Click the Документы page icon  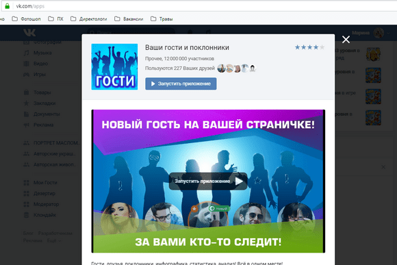click(x=26, y=114)
